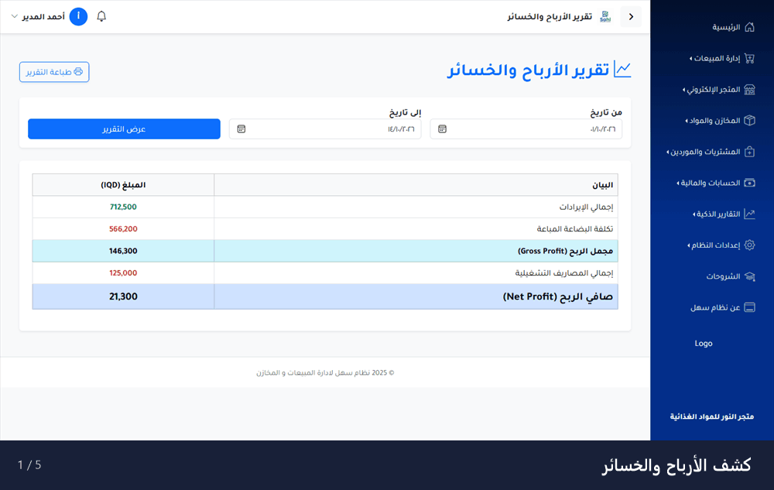Viewport: 774px width, 490px height.
Task: Click the box icon for المخازن والمواد
Action: pyautogui.click(x=749, y=121)
